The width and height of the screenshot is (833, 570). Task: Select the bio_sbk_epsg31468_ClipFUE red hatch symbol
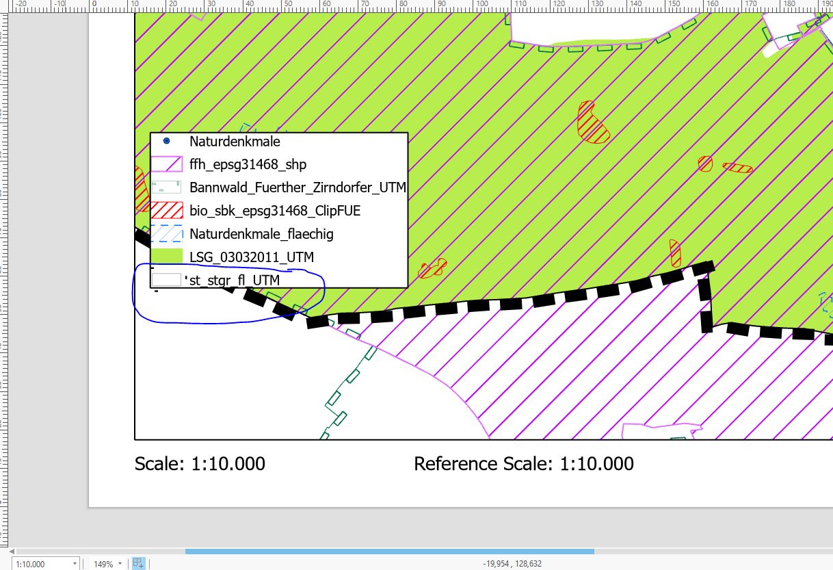coord(166,211)
